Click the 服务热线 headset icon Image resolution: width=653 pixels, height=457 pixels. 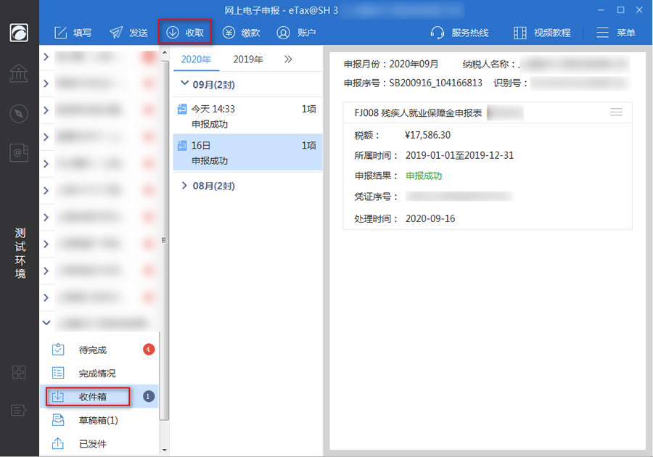(437, 33)
